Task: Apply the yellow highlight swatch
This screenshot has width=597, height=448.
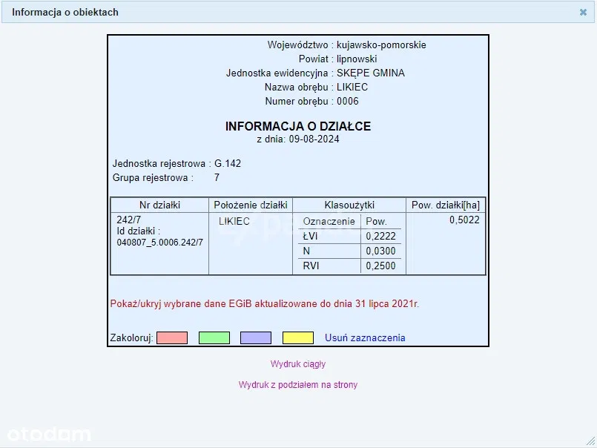Action: (x=298, y=337)
